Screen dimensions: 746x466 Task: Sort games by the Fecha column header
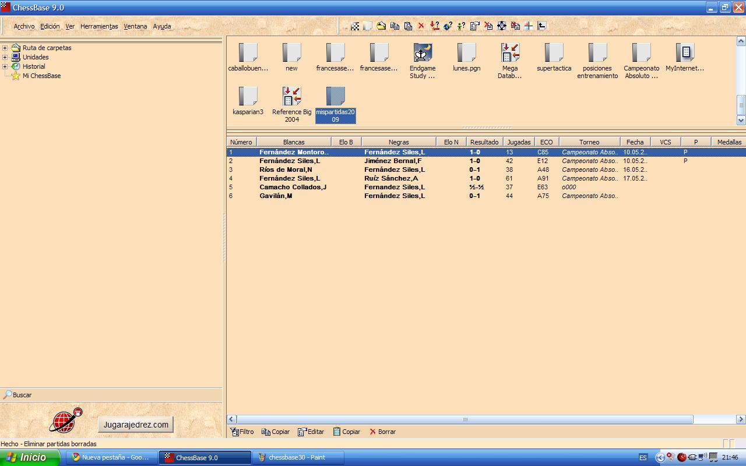tap(635, 142)
